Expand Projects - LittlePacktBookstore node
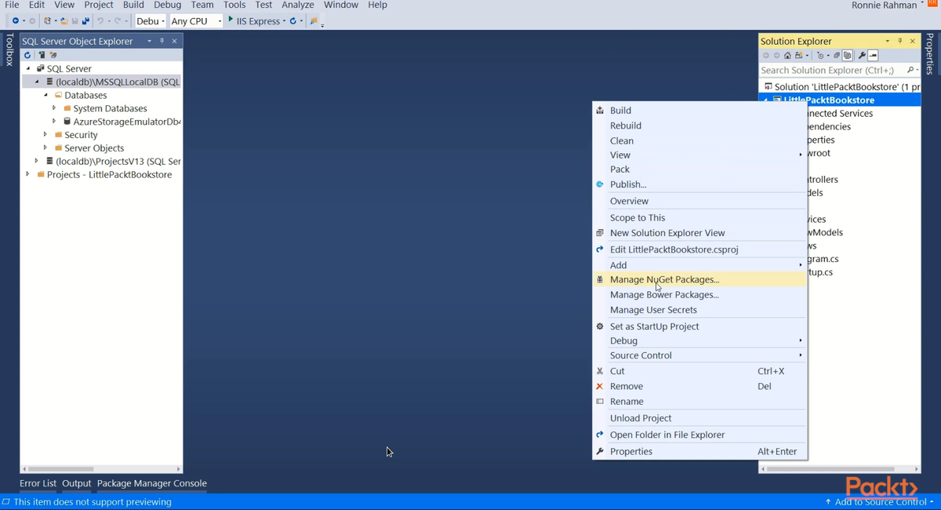Viewport: 941px width, 510px height. pos(28,174)
